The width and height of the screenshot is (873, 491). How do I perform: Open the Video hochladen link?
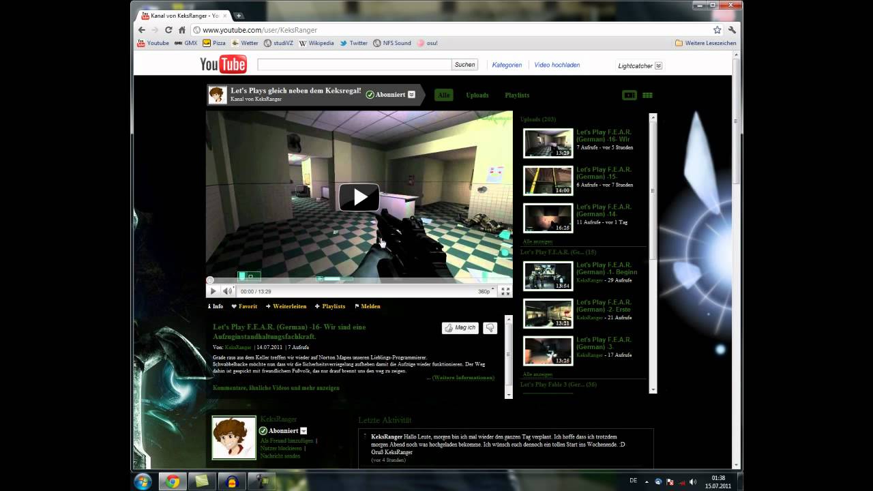click(557, 65)
